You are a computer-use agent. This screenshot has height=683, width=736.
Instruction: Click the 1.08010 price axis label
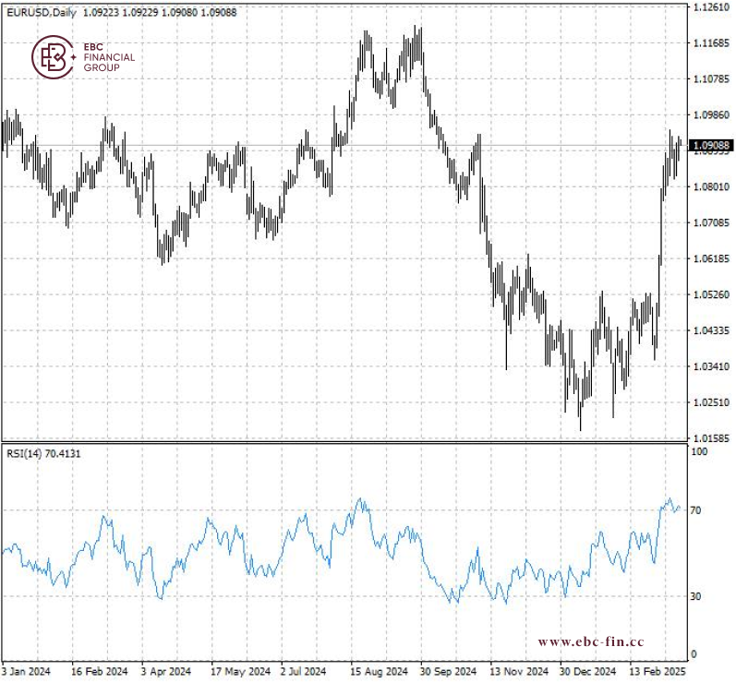click(711, 187)
